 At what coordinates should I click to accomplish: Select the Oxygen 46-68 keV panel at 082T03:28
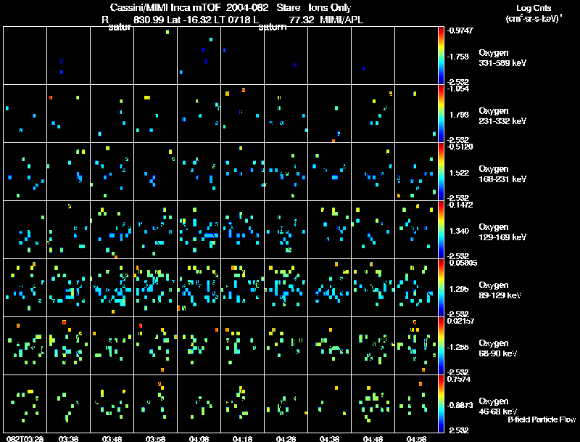[25, 404]
